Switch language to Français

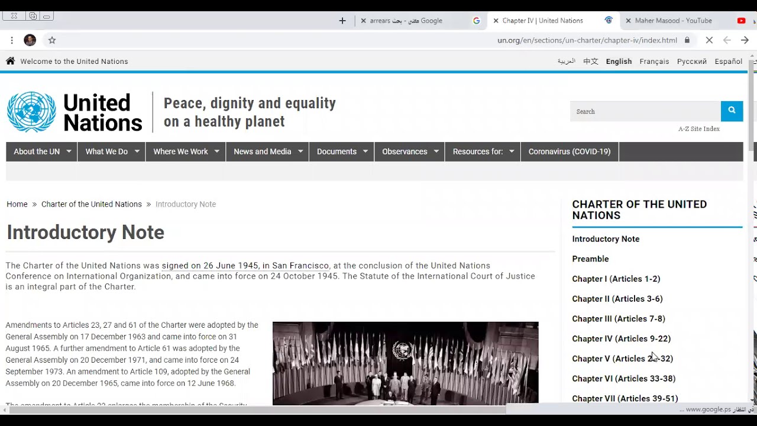tap(654, 62)
